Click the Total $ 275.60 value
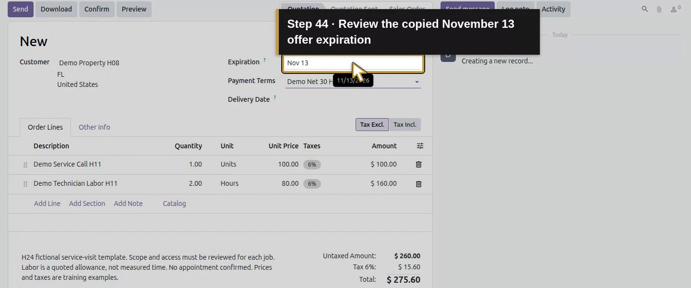 tap(404, 280)
